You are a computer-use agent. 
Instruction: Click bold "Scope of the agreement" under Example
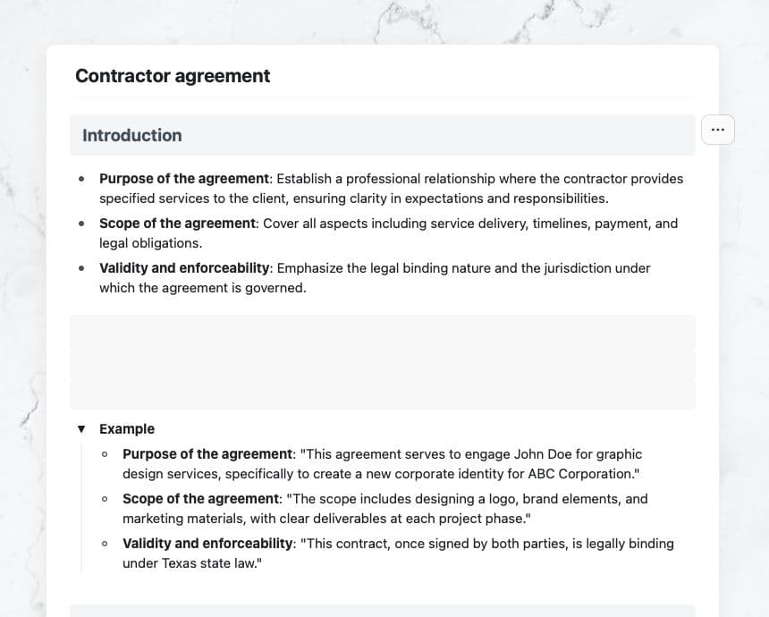point(201,499)
